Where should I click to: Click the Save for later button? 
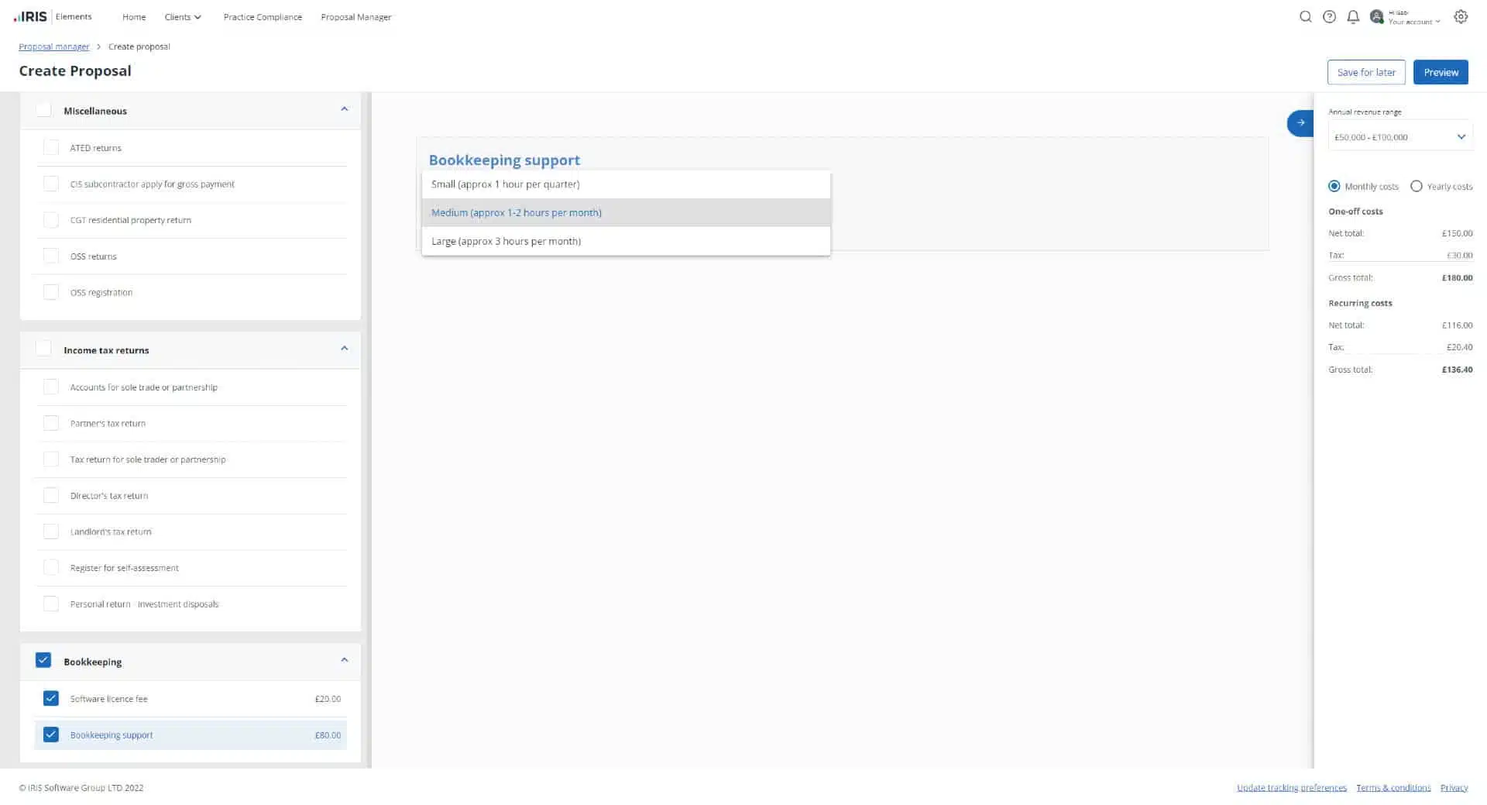point(1366,72)
